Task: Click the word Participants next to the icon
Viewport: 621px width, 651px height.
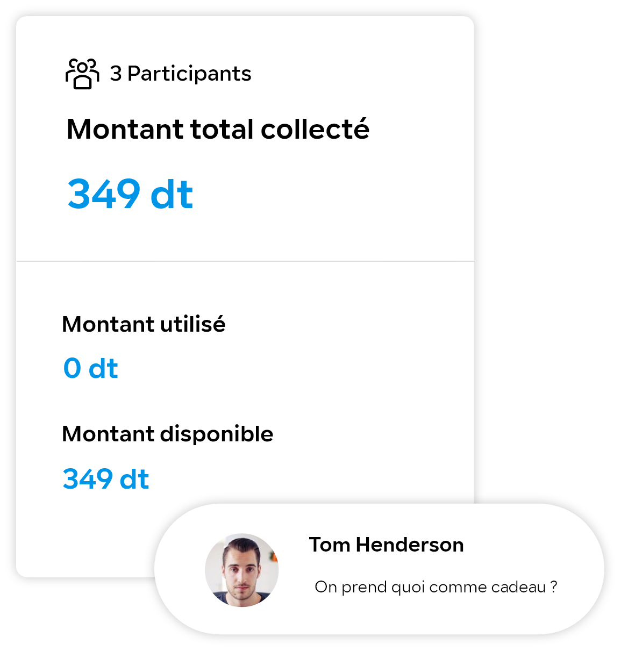Action: (189, 74)
